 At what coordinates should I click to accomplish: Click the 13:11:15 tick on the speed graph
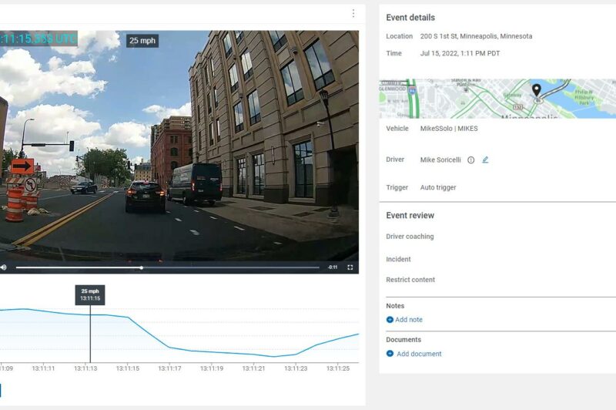click(x=128, y=368)
